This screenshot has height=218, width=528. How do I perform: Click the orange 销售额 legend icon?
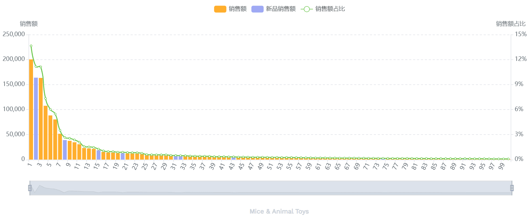tap(220, 9)
